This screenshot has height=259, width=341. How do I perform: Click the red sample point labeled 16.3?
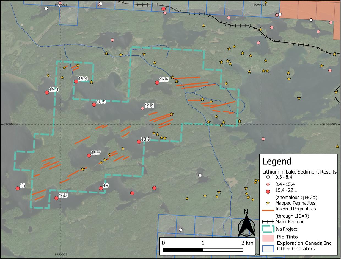[56, 198]
